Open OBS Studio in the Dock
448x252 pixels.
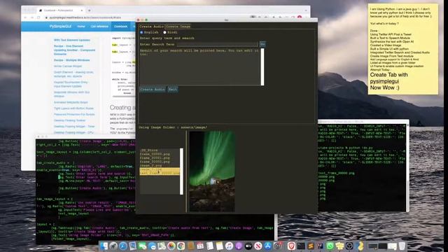pyautogui.click(x=349, y=246)
